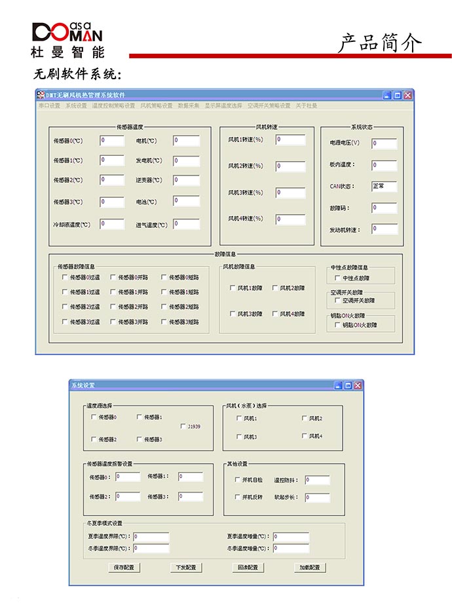Open the 数据采集 menu
The image size is (452, 613).
point(189,105)
